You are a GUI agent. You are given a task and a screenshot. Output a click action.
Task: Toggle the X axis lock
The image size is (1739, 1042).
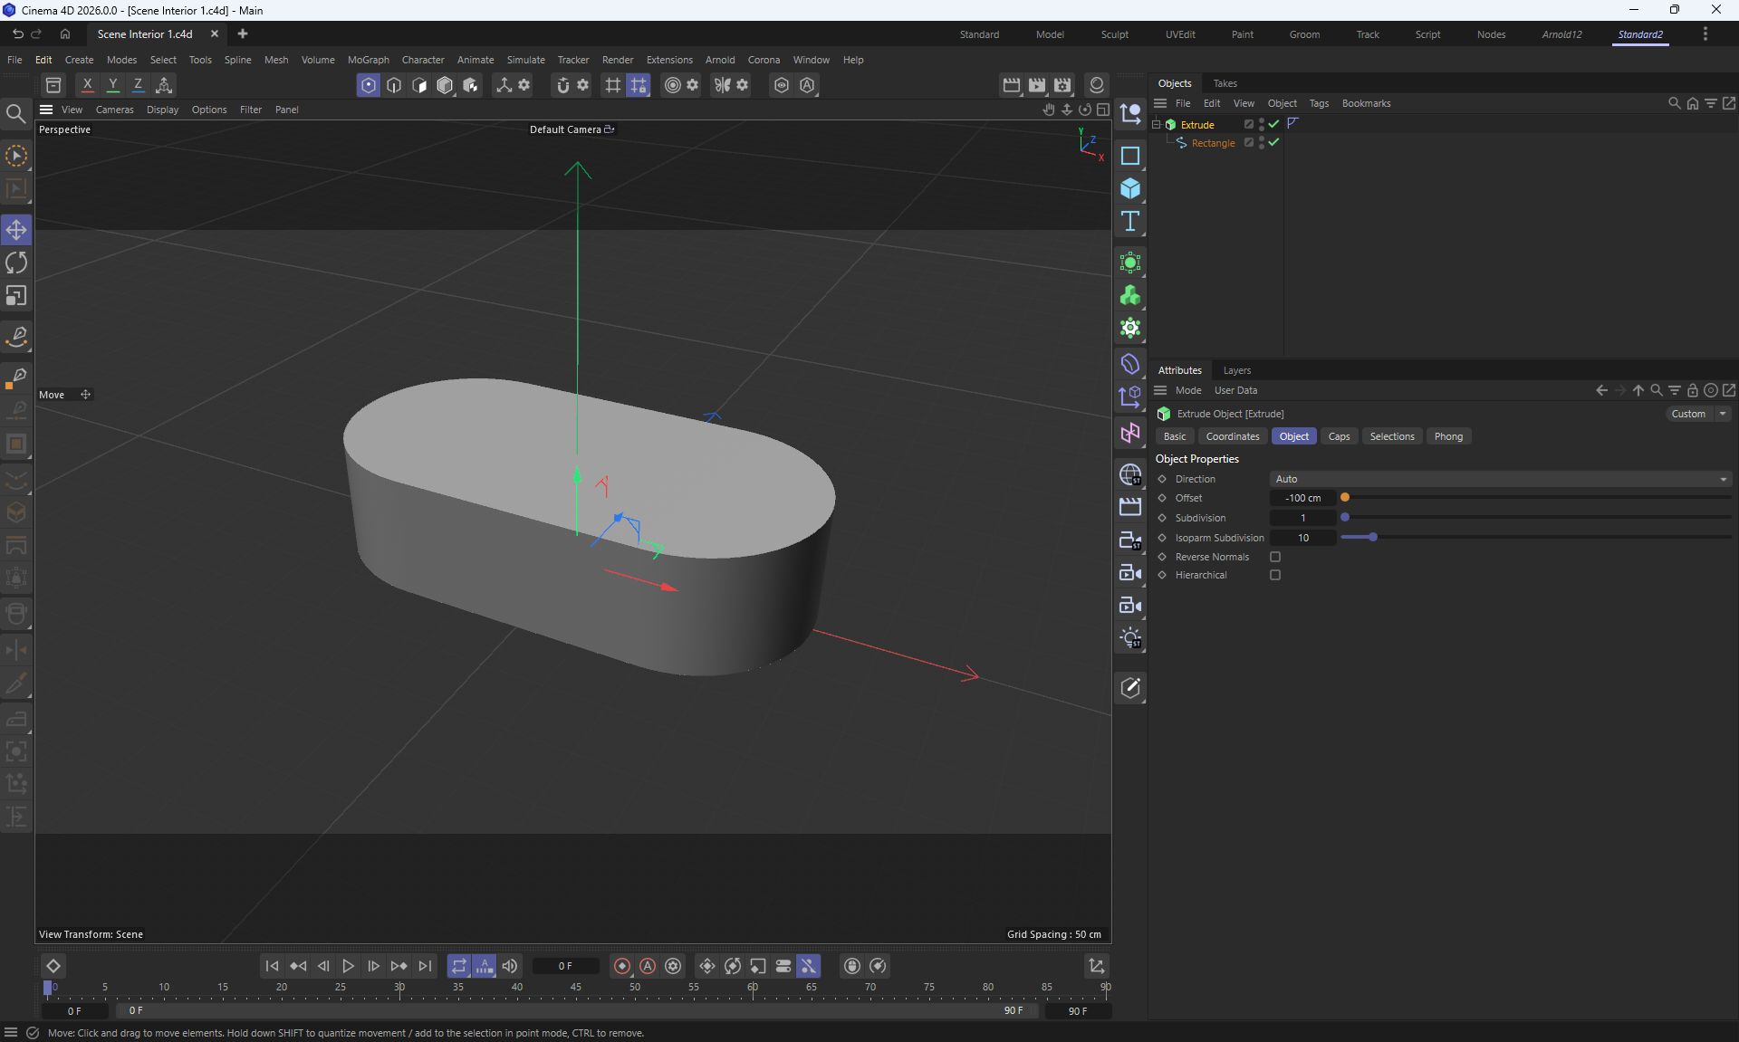[x=87, y=85]
